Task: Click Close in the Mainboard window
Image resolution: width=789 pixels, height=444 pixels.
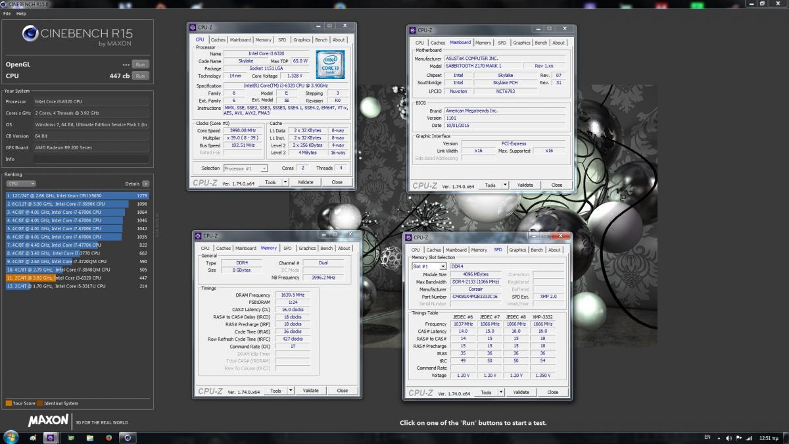Action: click(557, 185)
